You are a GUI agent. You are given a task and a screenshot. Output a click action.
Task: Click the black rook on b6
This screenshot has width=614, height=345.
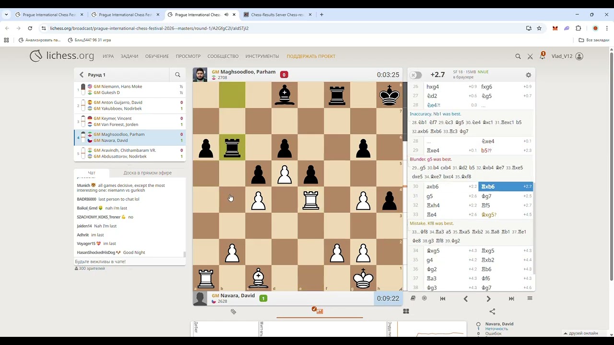pyautogui.click(x=232, y=148)
